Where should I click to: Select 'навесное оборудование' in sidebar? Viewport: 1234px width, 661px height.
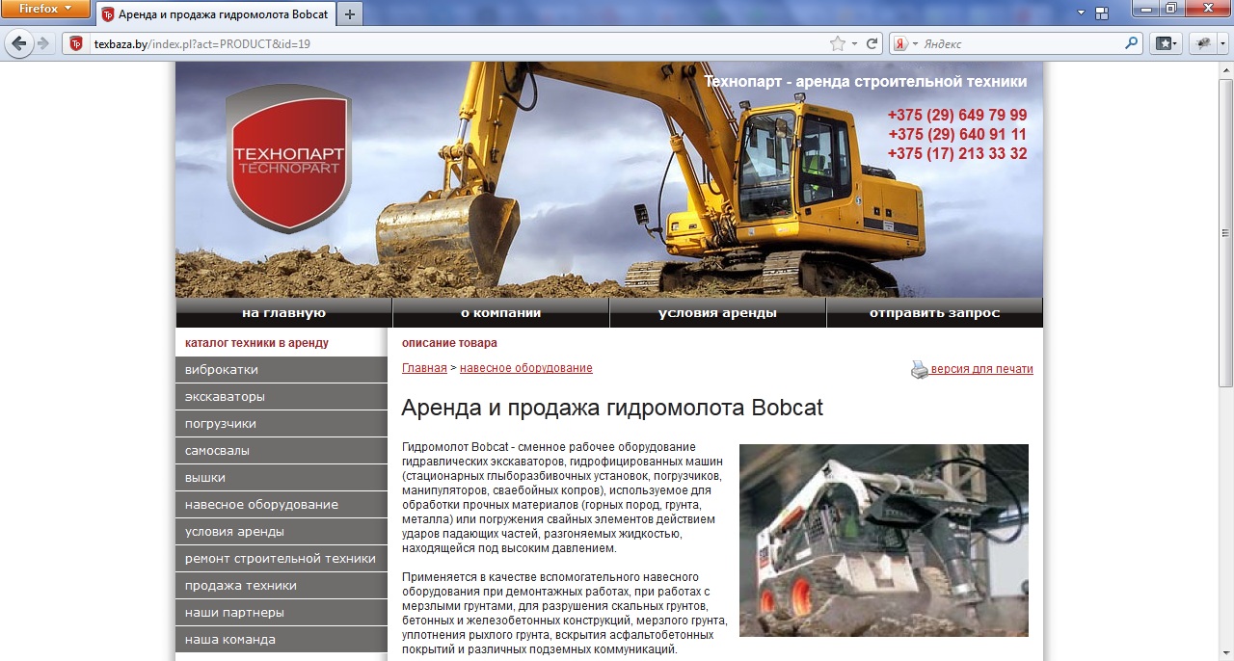pyautogui.click(x=282, y=505)
